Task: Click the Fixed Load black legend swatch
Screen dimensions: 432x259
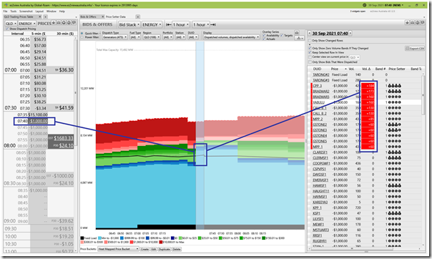Action: (82, 238)
